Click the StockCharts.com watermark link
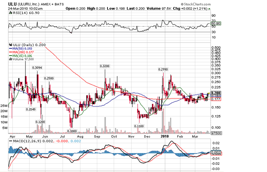Viewport: 267px width, 172px height. coord(195,4)
